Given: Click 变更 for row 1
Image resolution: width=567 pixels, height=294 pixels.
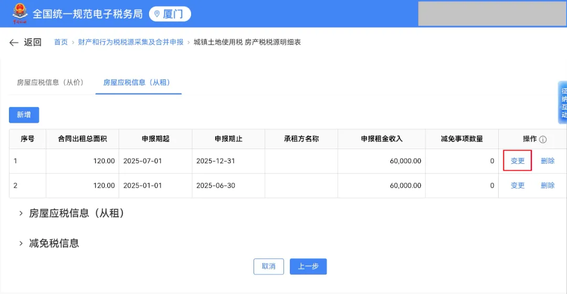Looking at the screenshot, I should pos(518,161).
